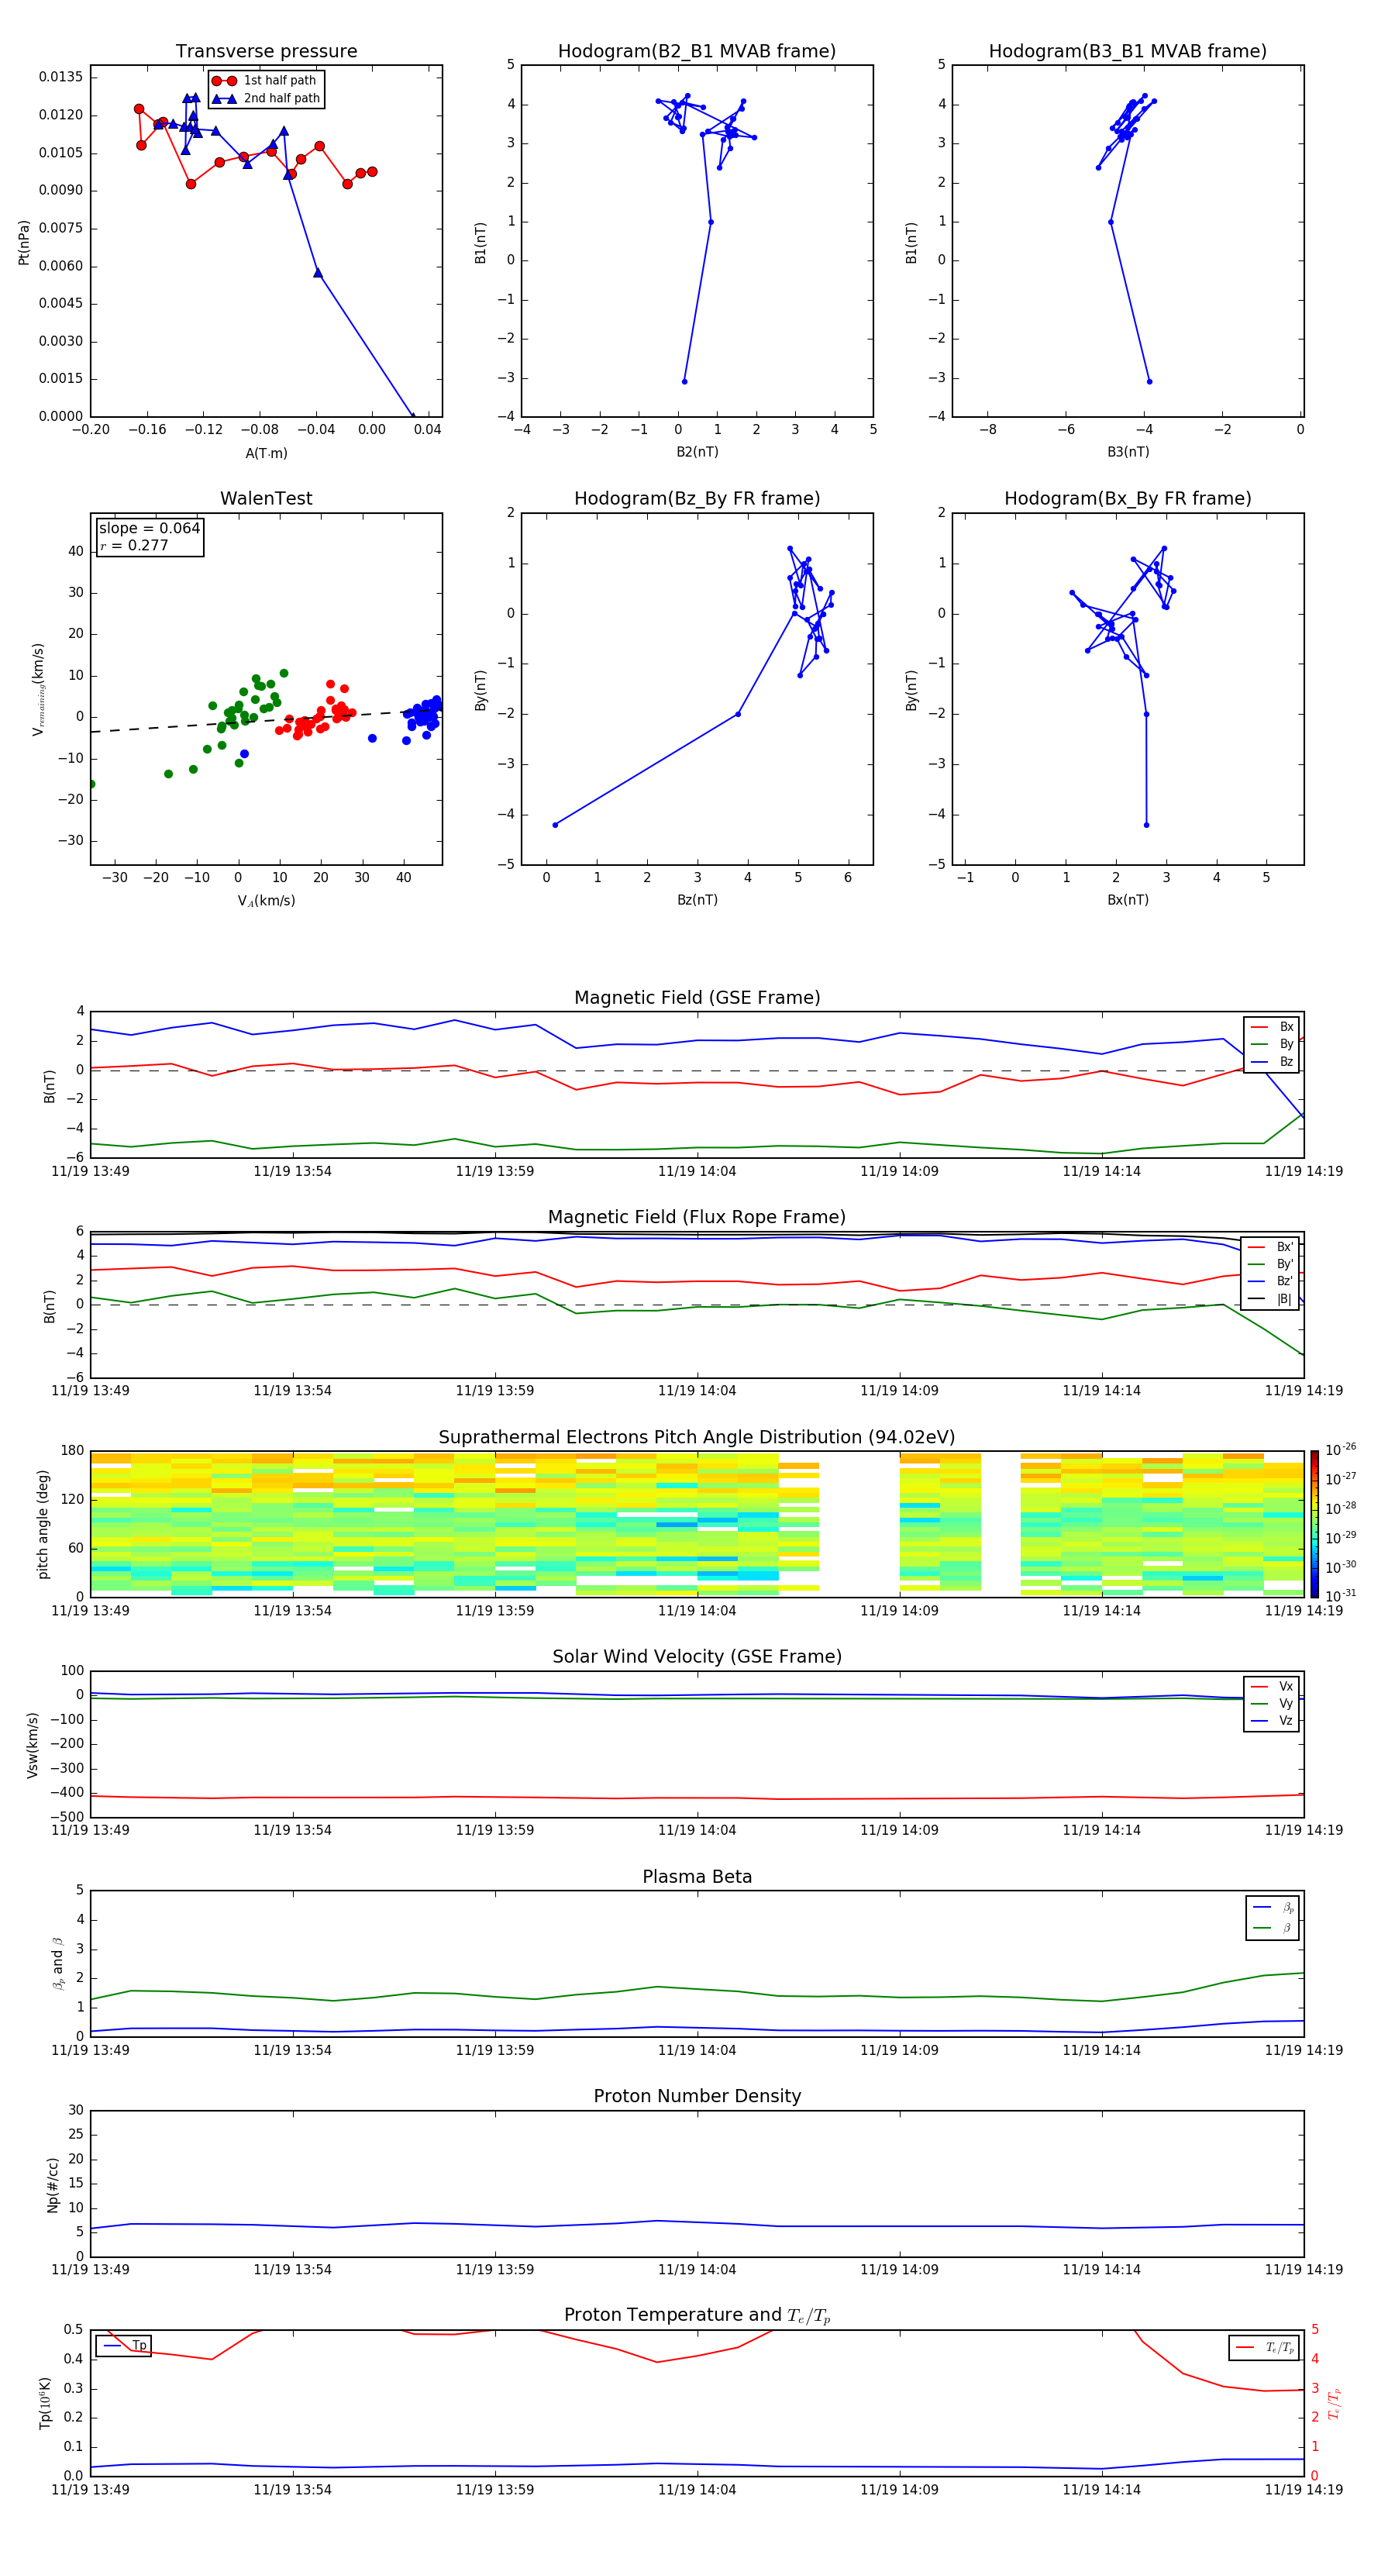Click the lowest point of B2_B1 hodogram

coord(684,381)
